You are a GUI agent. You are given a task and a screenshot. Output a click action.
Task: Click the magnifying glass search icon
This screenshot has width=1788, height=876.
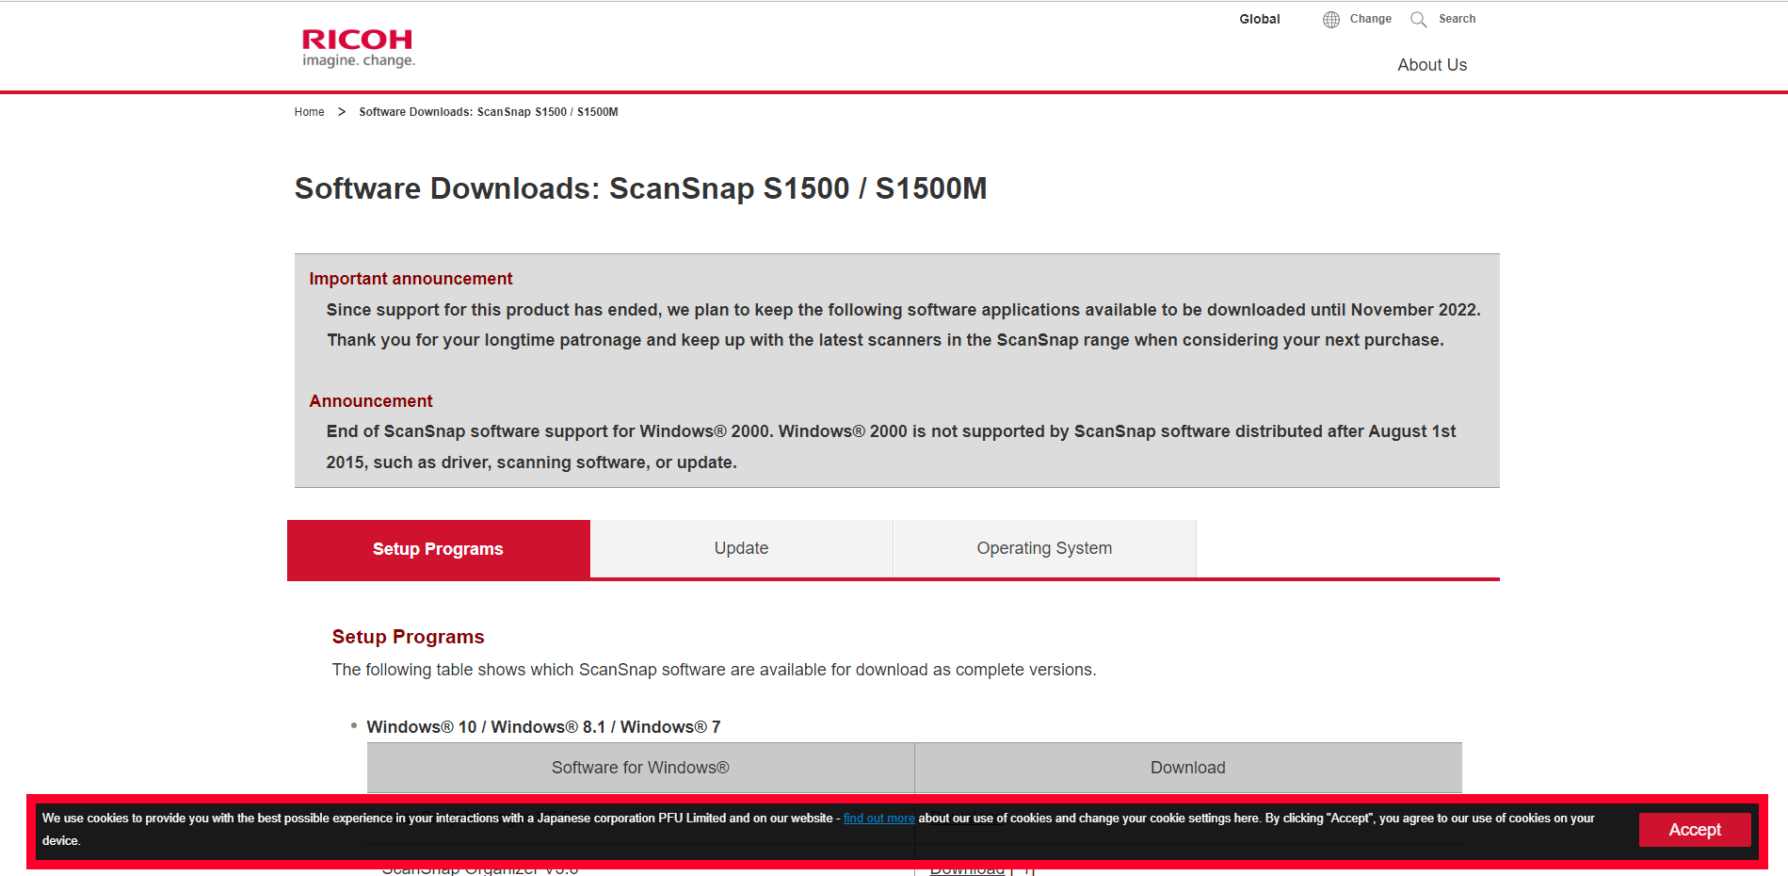pyautogui.click(x=1418, y=20)
